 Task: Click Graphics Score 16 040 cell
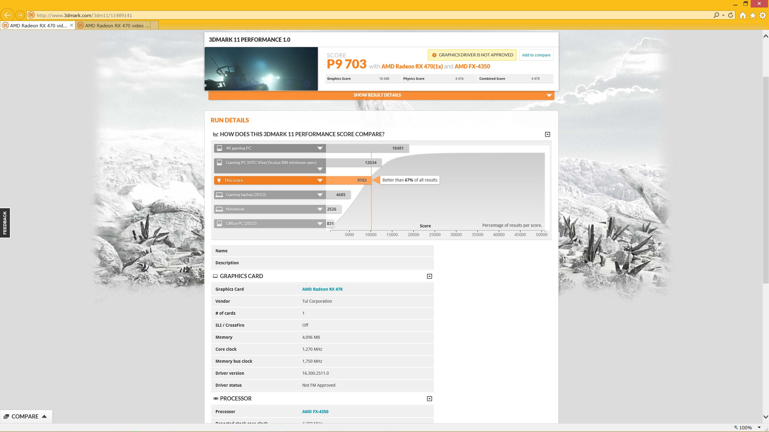tap(363, 79)
